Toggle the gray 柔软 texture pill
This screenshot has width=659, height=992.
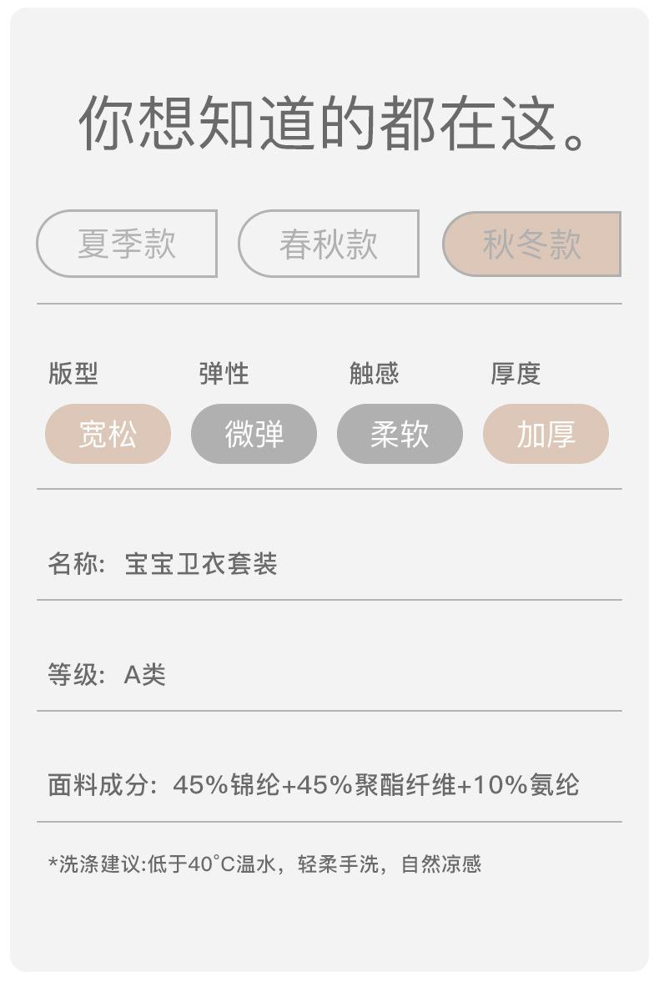pyautogui.click(x=400, y=434)
